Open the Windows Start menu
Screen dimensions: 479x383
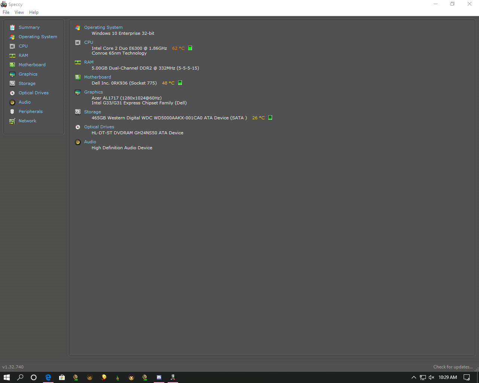pyautogui.click(x=7, y=377)
